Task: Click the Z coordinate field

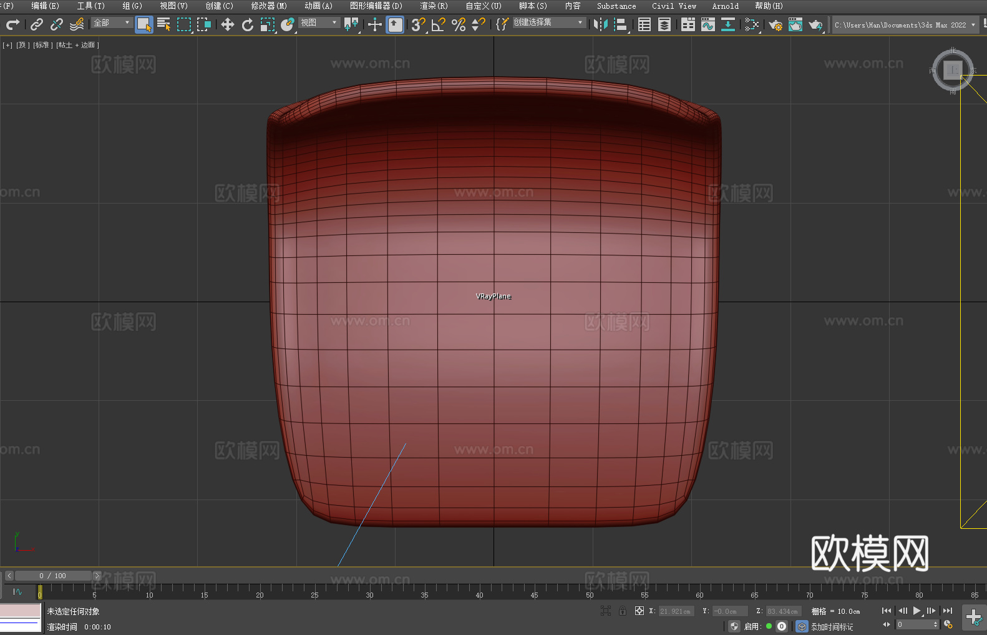Action: coord(783,611)
